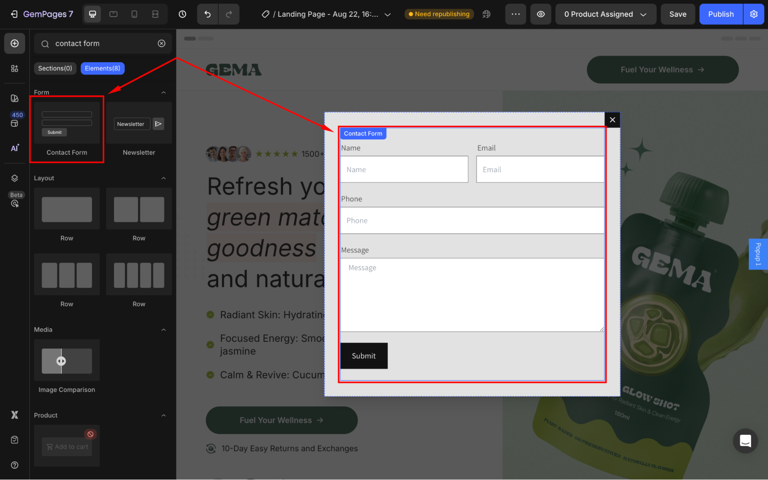Click the add element plus icon
This screenshot has width=768, height=480.
click(15, 43)
